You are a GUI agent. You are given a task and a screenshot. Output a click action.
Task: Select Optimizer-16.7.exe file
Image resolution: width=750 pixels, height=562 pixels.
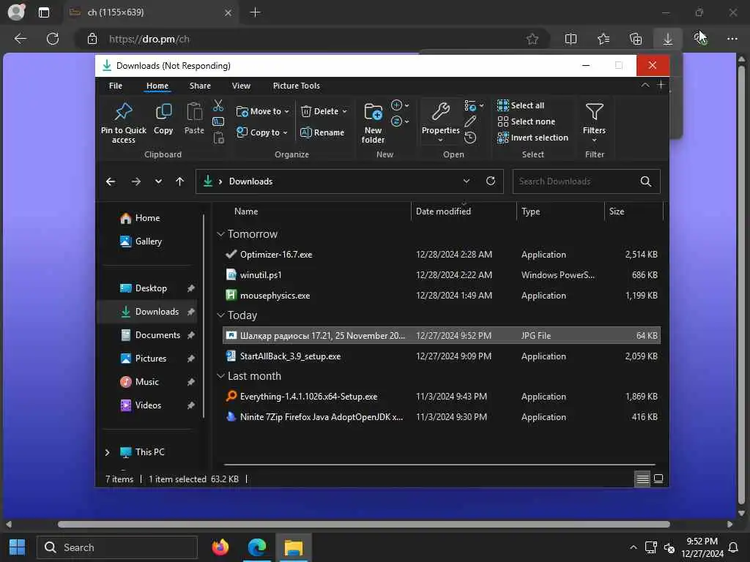(442, 255)
